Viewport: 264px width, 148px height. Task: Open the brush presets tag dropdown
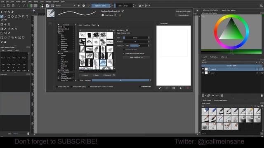tap(227, 106)
